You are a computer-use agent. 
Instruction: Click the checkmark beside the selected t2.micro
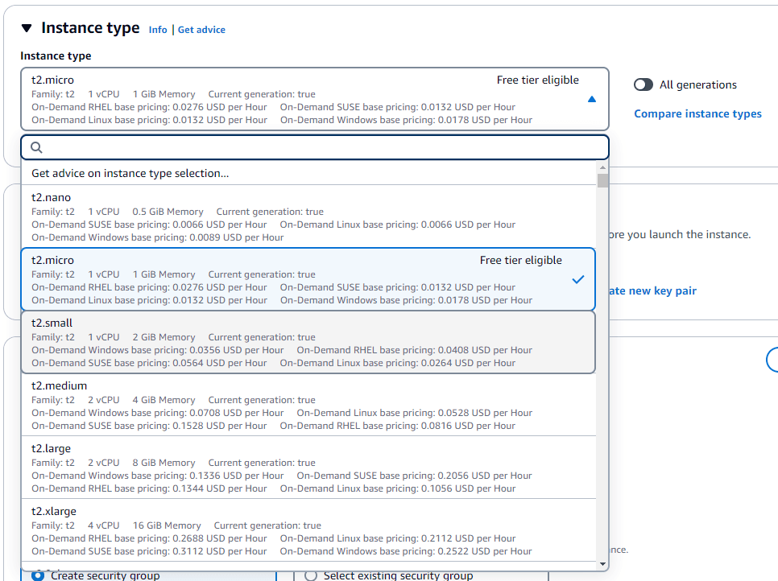577,279
